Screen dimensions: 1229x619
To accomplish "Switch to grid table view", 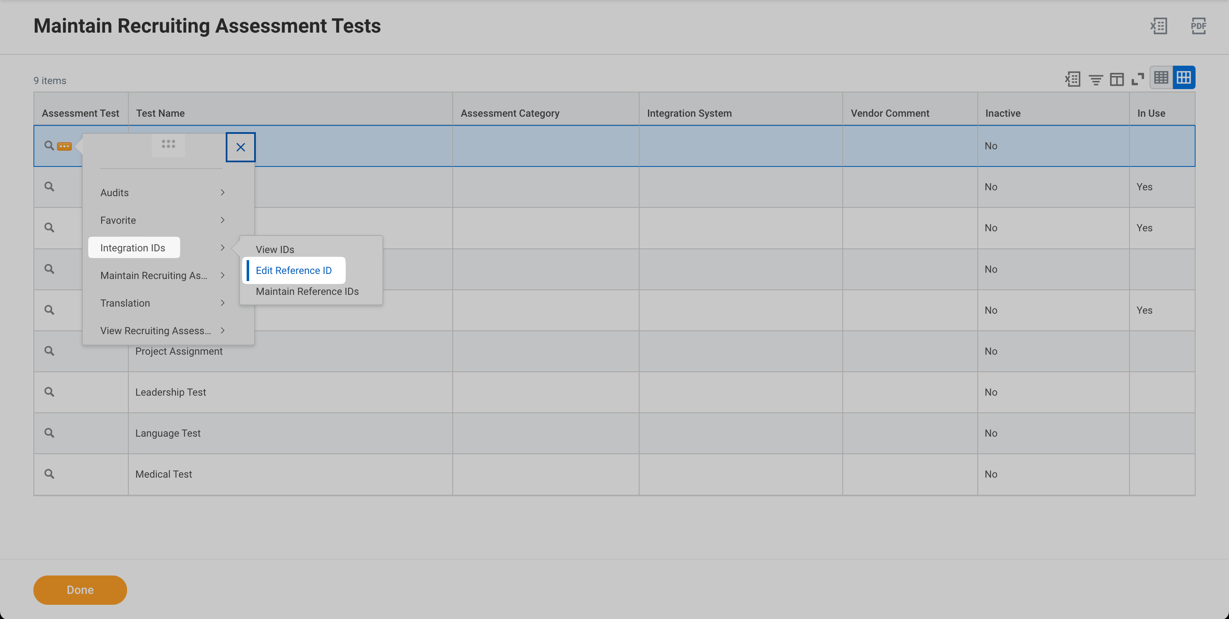I will tap(1184, 77).
